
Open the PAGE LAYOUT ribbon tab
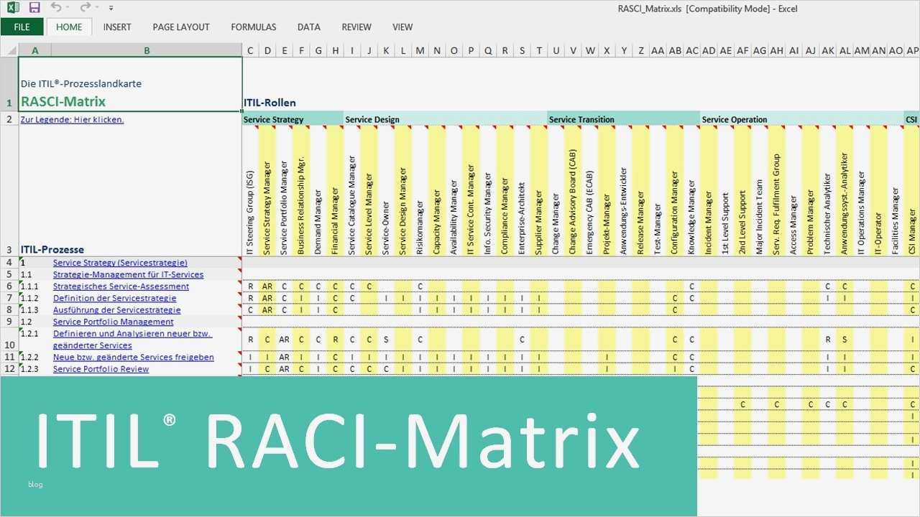(181, 27)
